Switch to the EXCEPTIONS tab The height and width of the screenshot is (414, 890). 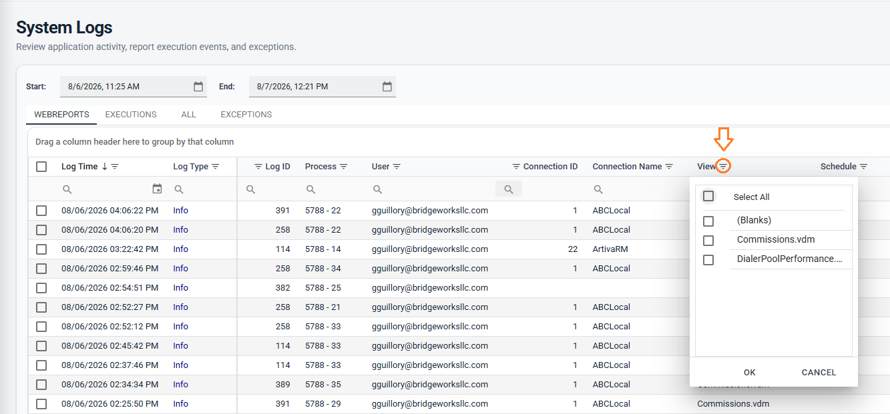246,115
